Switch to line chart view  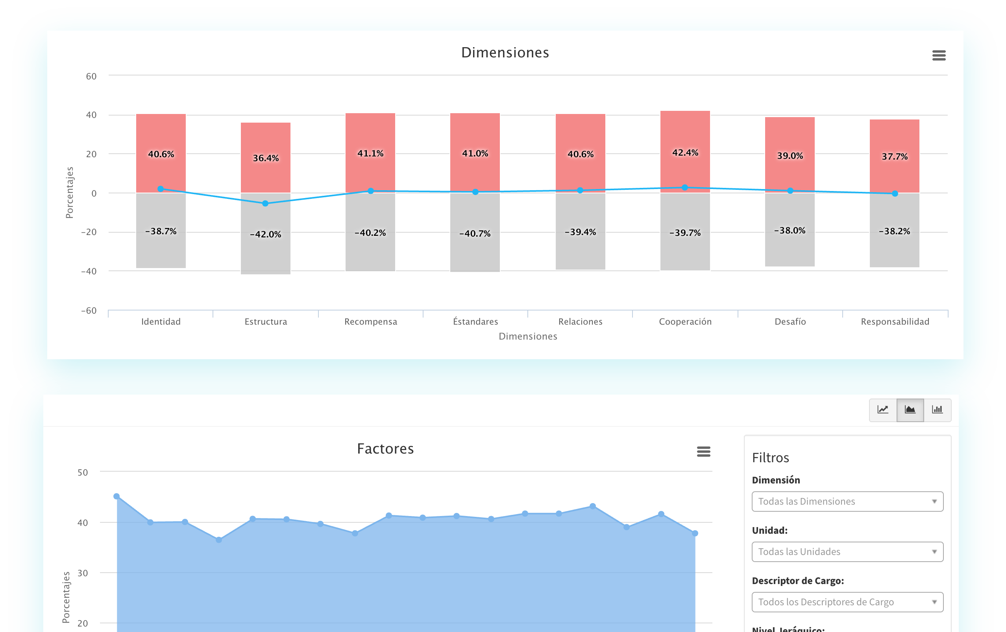click(883, 410)
